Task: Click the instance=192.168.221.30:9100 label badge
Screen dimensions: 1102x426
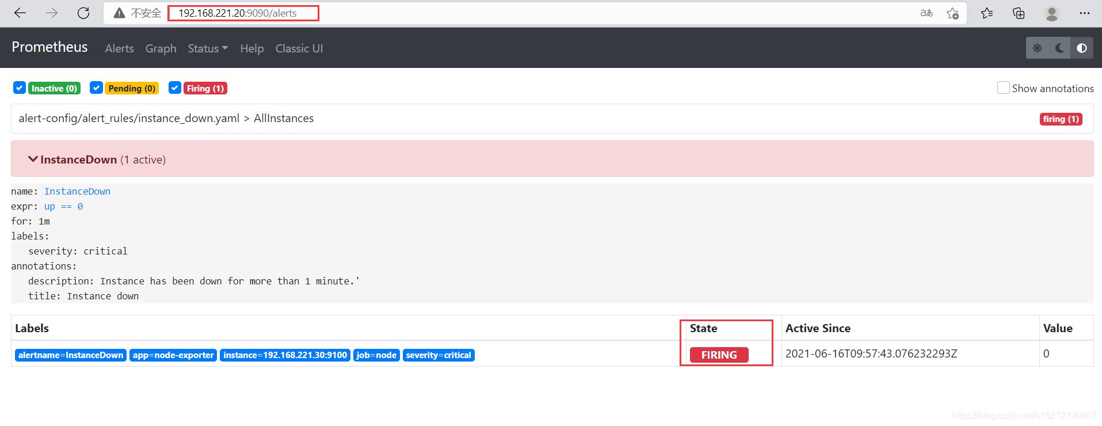Action: tap(285, 355)
